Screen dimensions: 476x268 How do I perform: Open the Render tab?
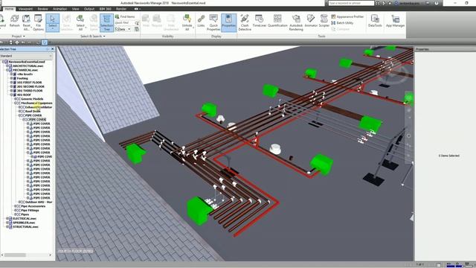tap(121, 9)
